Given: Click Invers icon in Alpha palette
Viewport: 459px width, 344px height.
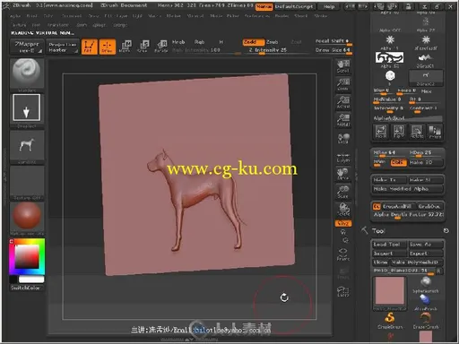Looking at the screenshot, I should [x=435, y=132].
